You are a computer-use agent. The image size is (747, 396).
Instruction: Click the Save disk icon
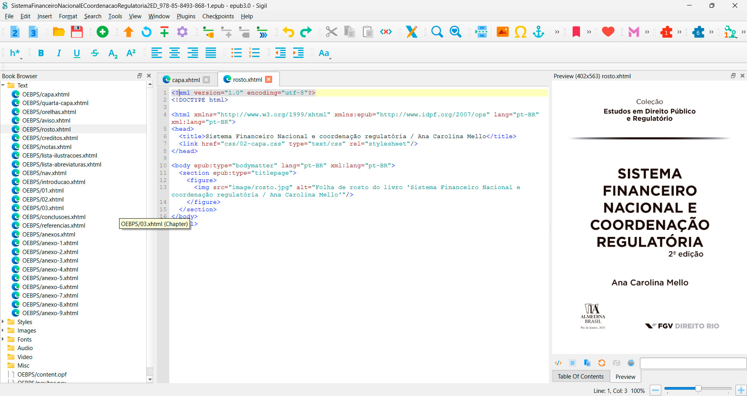point(77,32)
